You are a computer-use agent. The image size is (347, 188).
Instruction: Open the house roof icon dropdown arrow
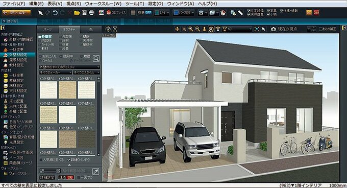[206, 13]
